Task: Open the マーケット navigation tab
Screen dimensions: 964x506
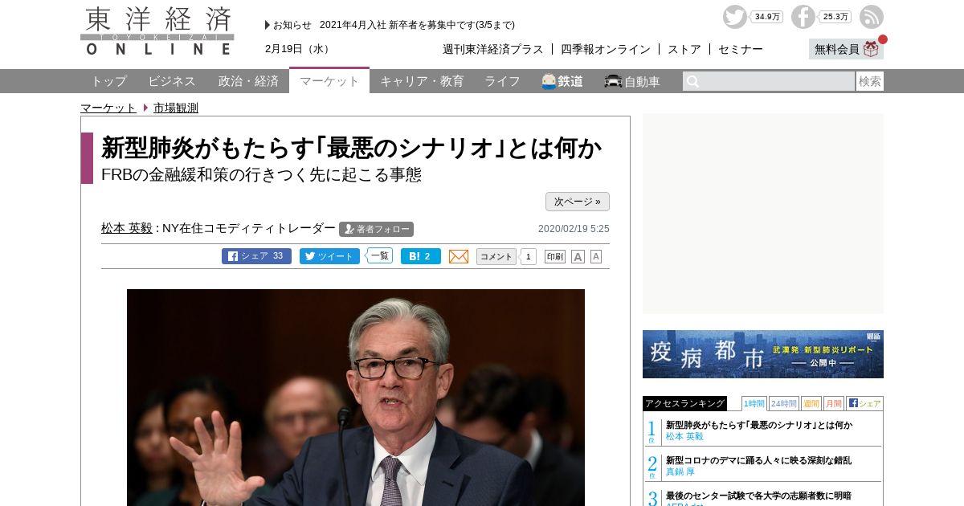Action: click(329, 80)
